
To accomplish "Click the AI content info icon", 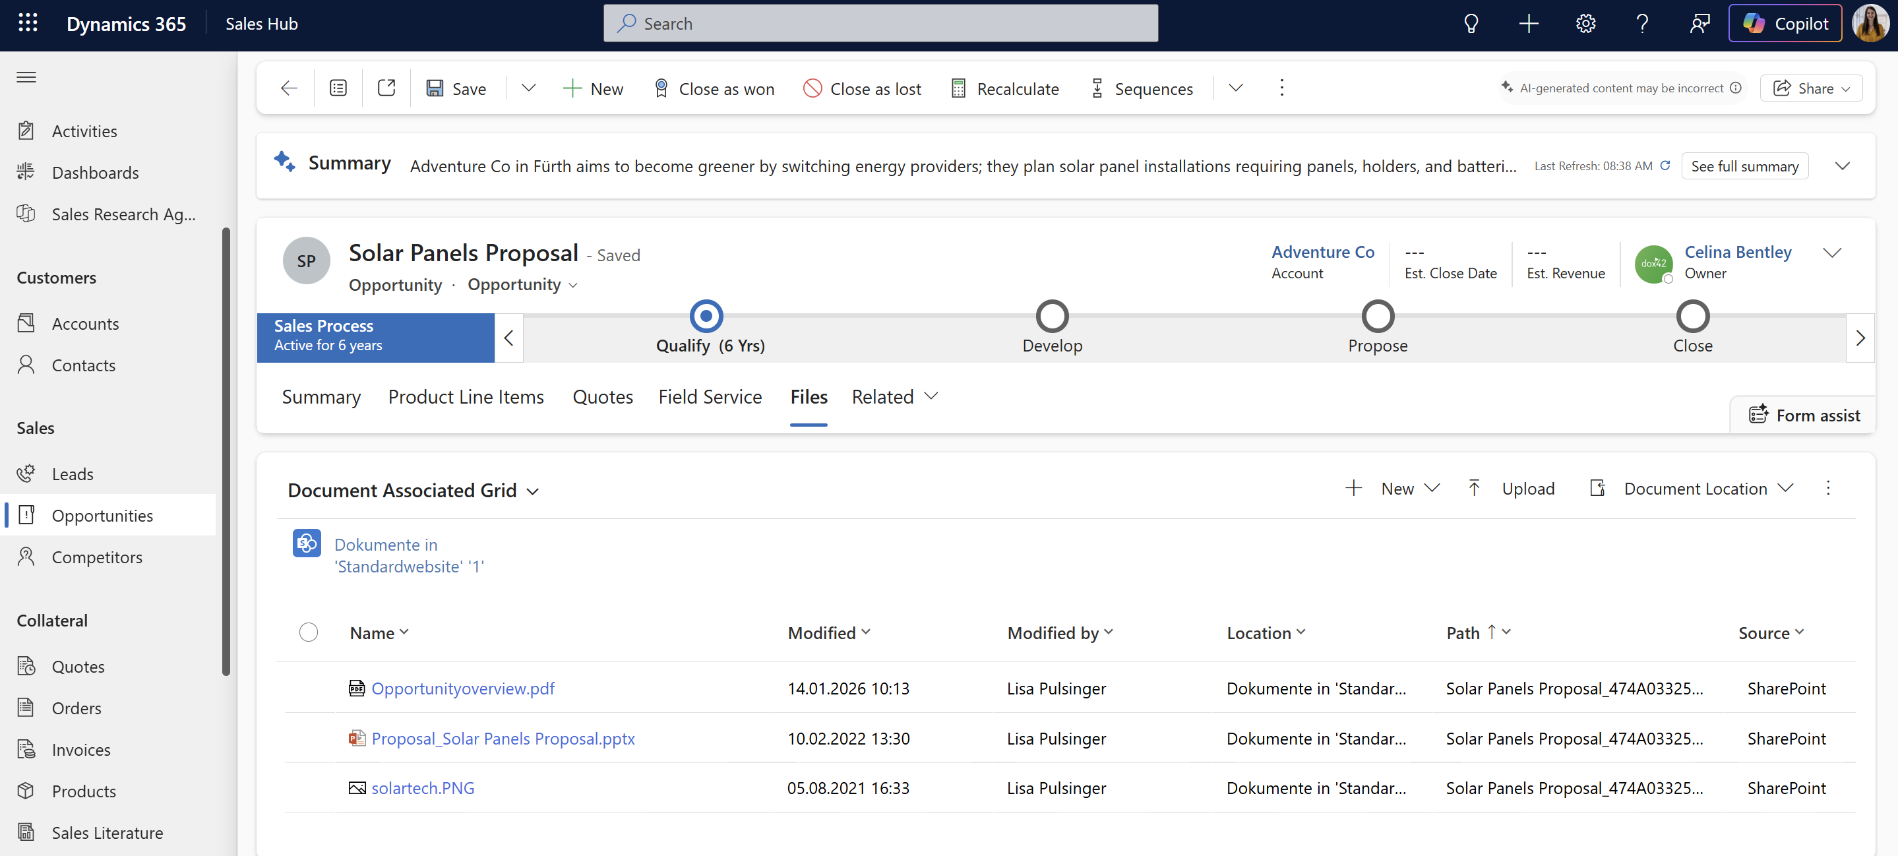I will [x=1736, y=88].
